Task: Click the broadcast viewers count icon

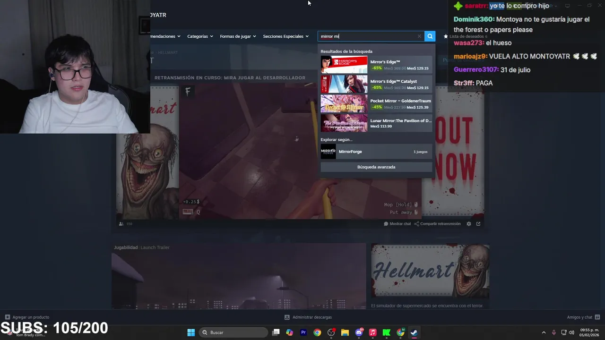Action: click(121, 224)
